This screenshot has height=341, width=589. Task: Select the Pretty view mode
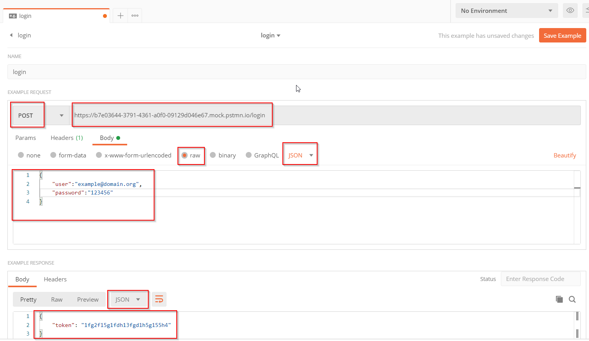(x=28, y=299)
